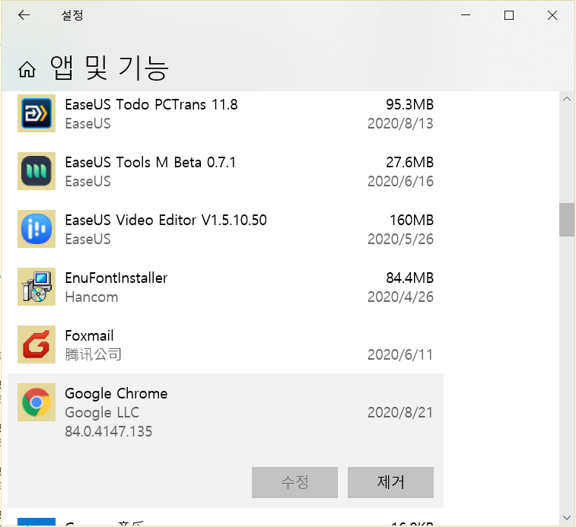This screenshot has height=527, width=576.
Task: Click the Foxmail app icon
Action: (x=37, y=344)
